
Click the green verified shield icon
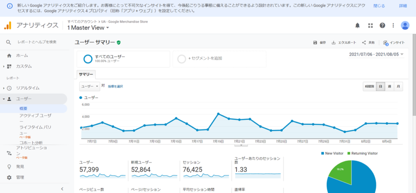(119, 42)
